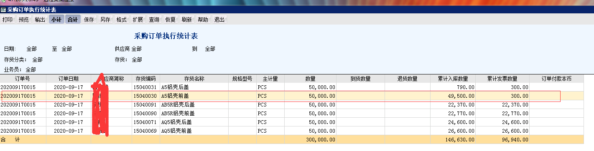Select the 订单号 column header
Screen dimensions: 594x151
23,79
